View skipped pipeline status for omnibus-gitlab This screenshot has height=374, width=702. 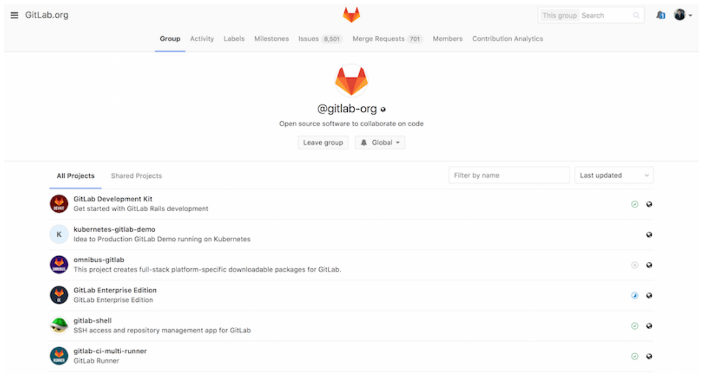tap(635, 265)
